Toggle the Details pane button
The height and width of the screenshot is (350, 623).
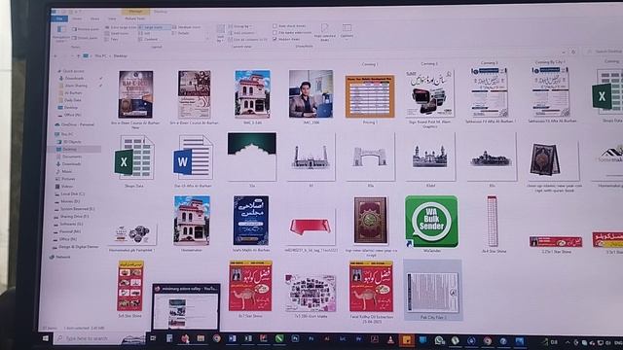point(85,38)
